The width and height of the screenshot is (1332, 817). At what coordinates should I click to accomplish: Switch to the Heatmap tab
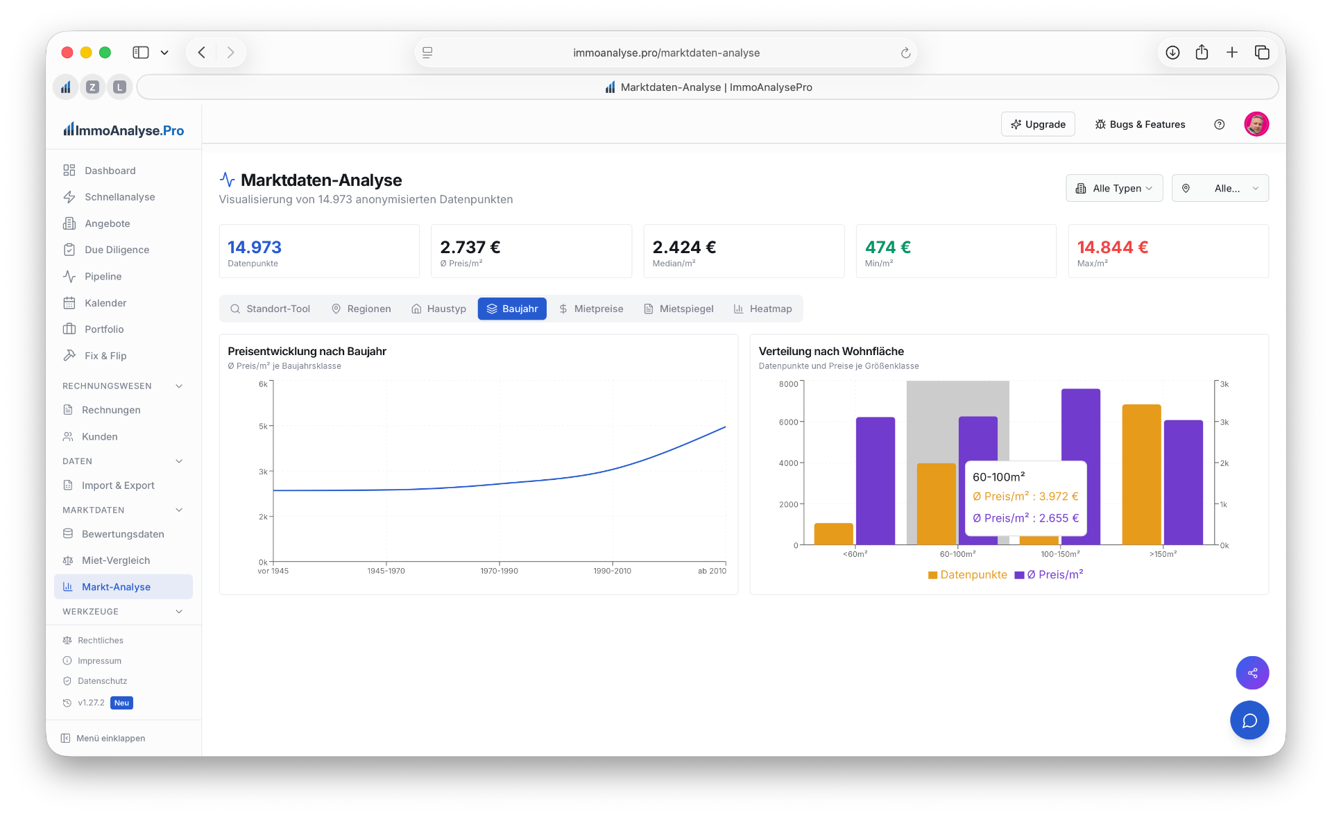[x=762, y=309]
